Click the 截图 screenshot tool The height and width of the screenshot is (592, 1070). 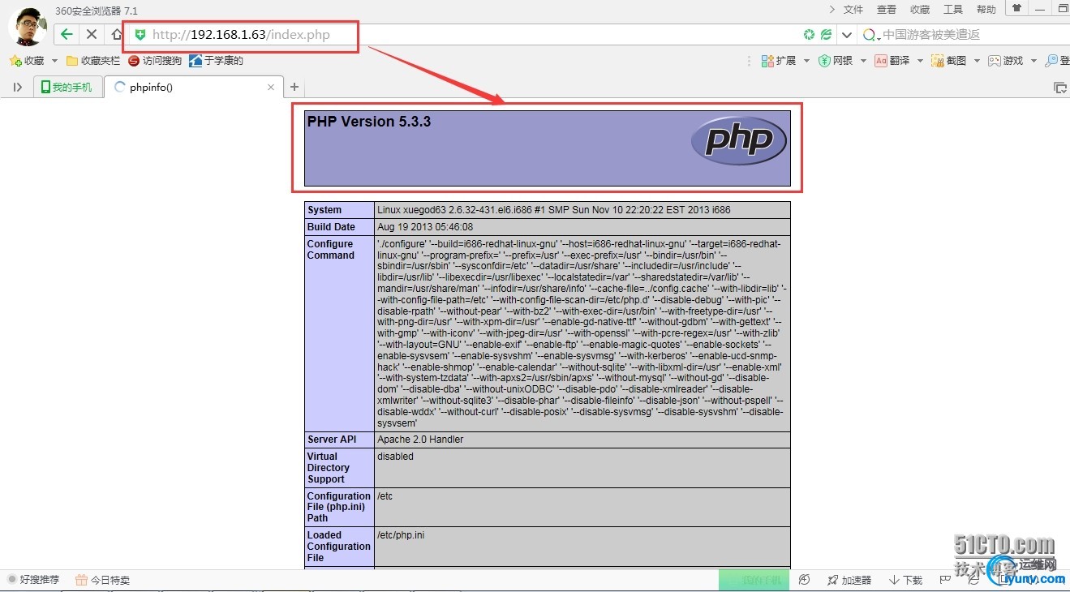point(949,61)
